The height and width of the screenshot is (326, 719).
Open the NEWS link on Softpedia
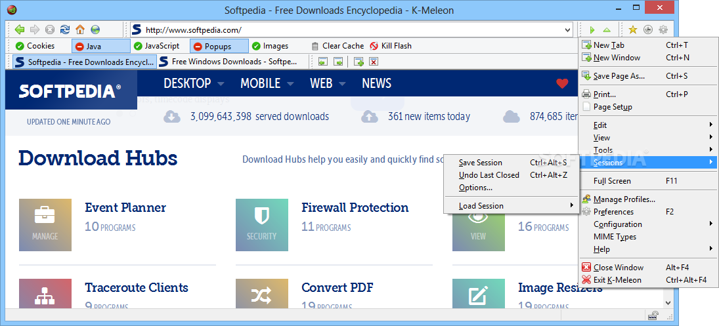tap(376, 83)
